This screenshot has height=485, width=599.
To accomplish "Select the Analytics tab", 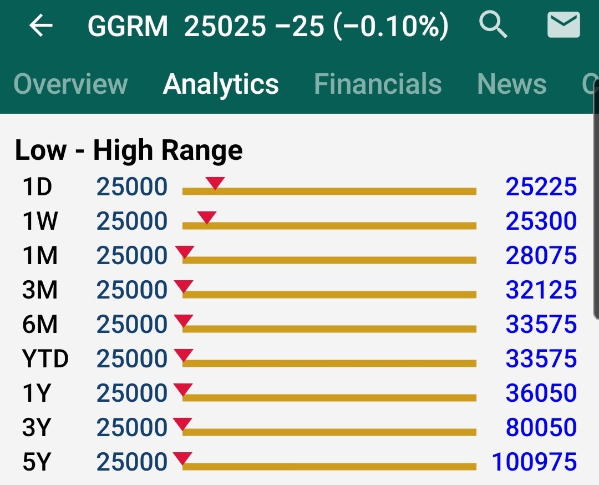I will (221, 84).
